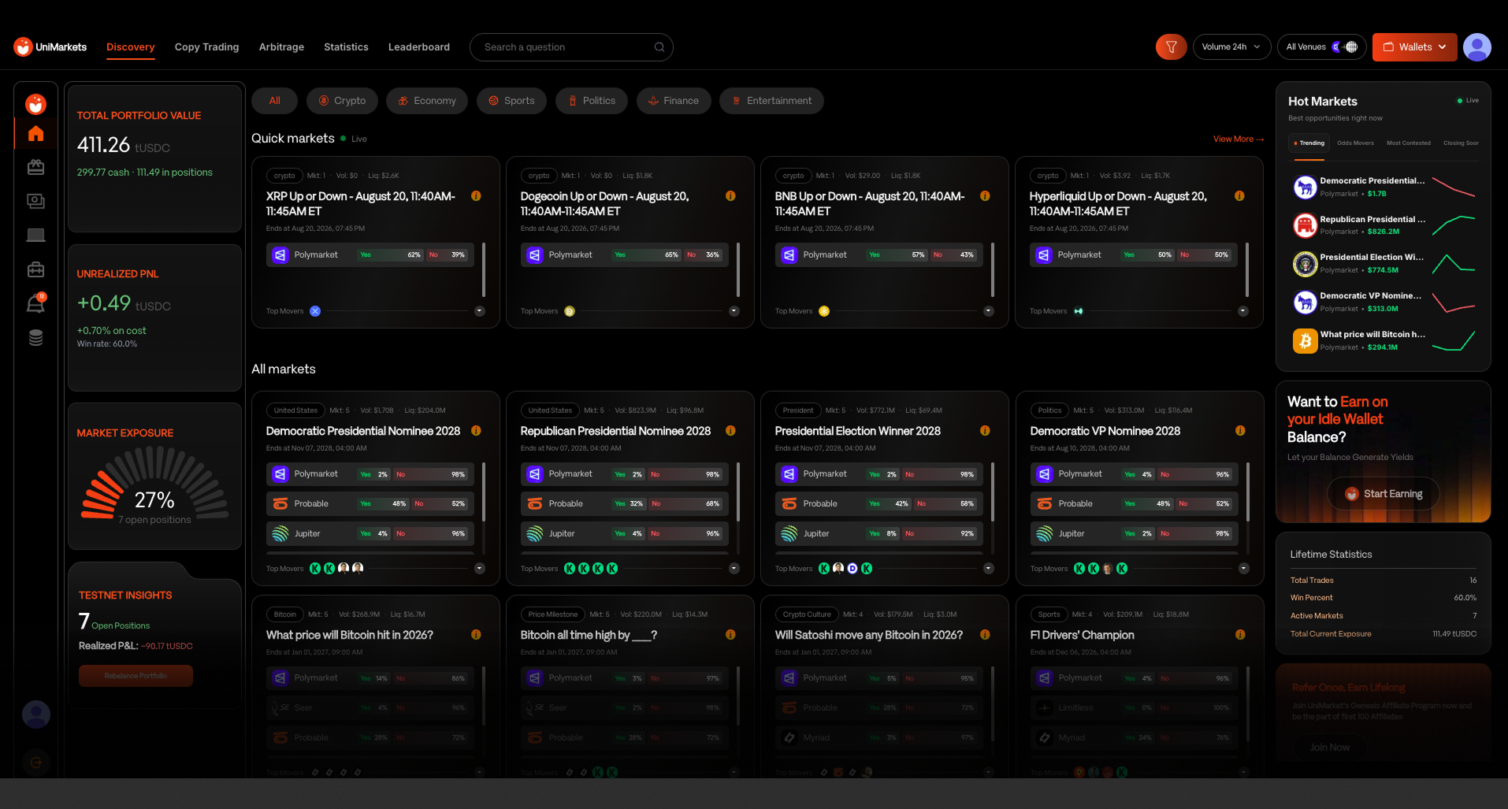1508x809 pixels.
Task: Click the coin stack icon in sidebar
Action: click(x=35, y=338)
